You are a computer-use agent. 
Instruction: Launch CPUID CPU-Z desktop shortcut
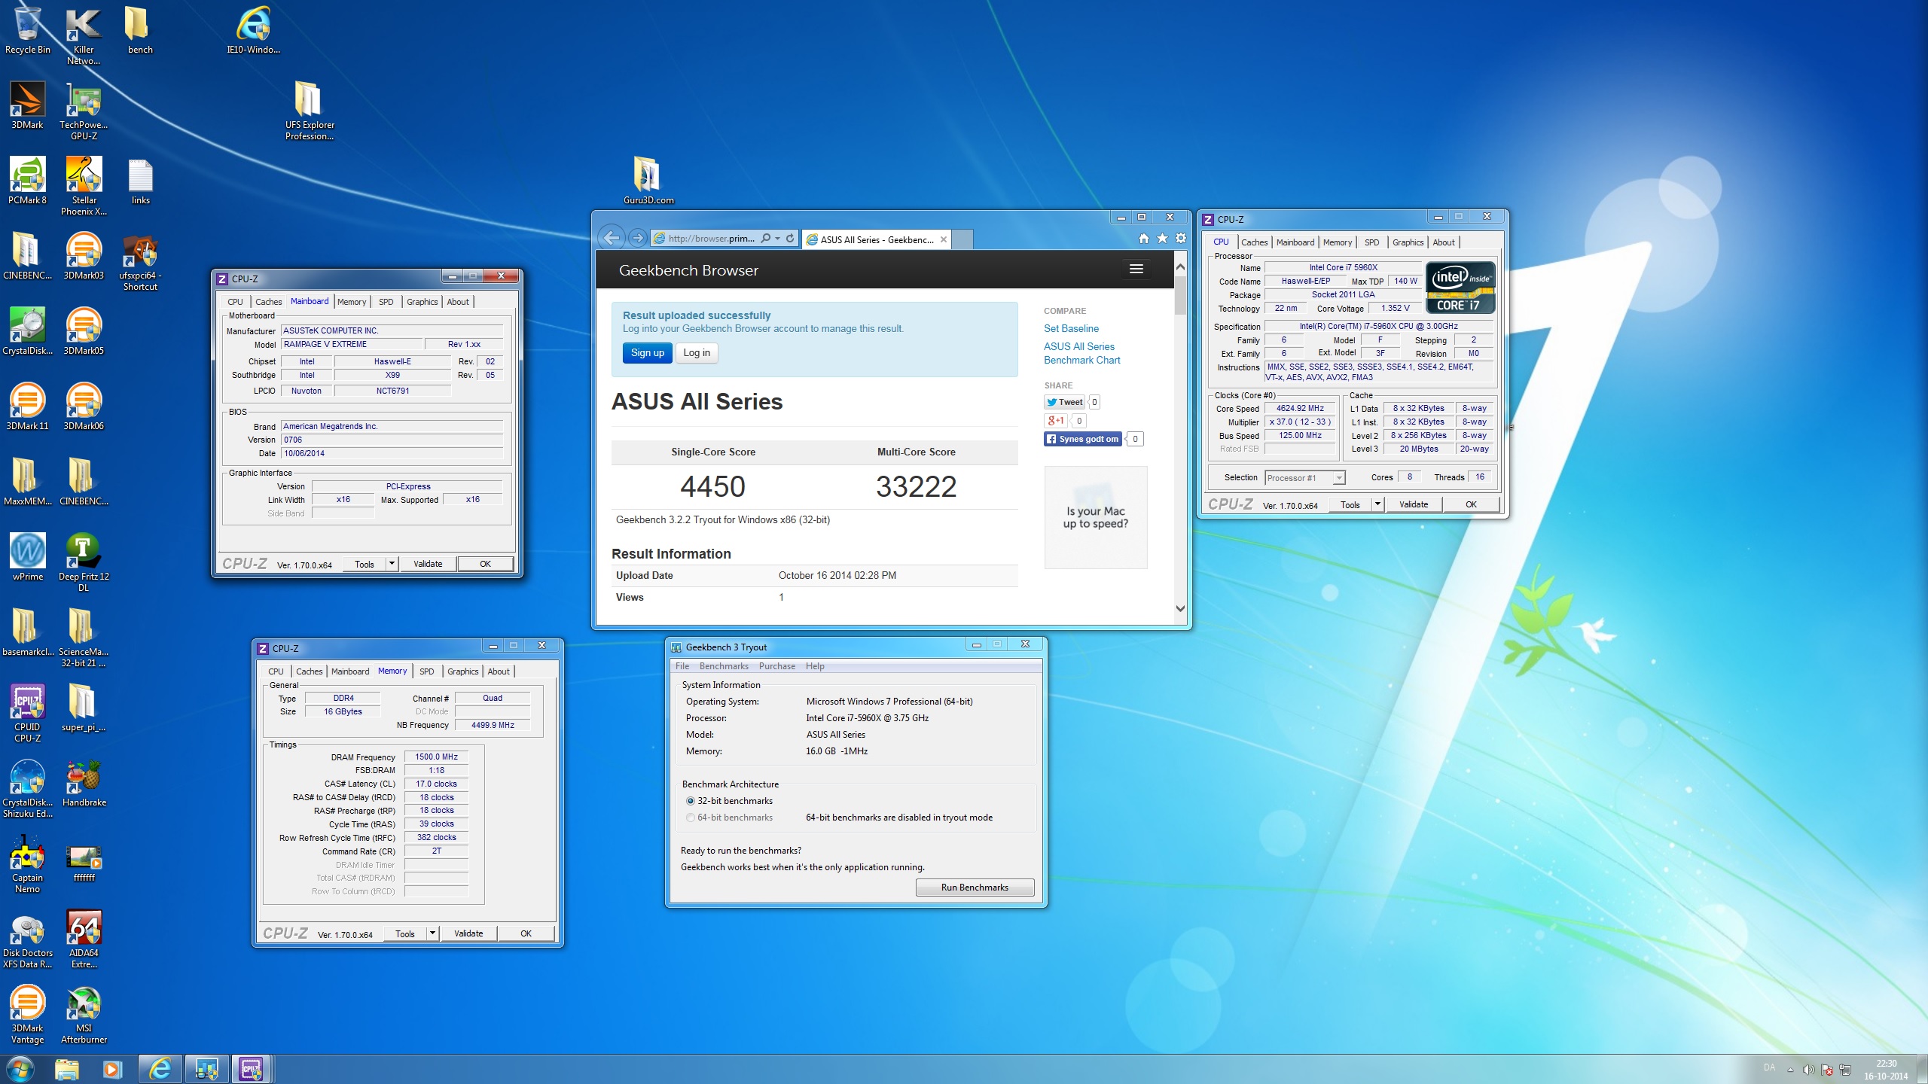[x=28, y=714]
